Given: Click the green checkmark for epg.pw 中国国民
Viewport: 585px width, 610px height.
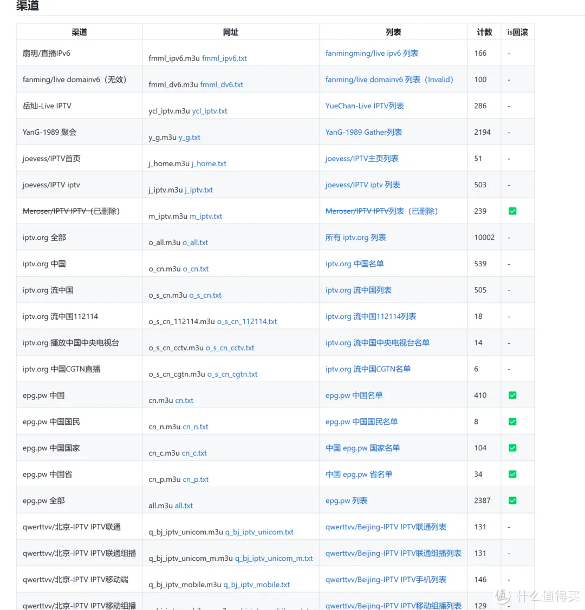Looking at the screenshot, I should pos(512,422).
